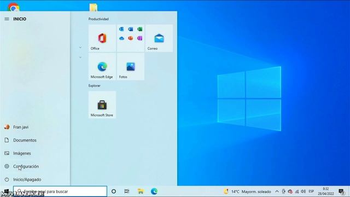Image resolution: width=350 pixels, height=197 pixels.
Task: Click the taskbar search box
Action: tap(60, 192)
